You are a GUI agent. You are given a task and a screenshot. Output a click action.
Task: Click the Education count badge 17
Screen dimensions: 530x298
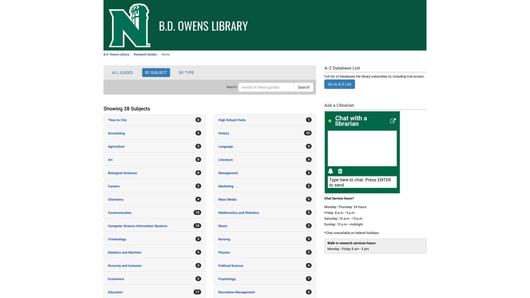[197, 292]
